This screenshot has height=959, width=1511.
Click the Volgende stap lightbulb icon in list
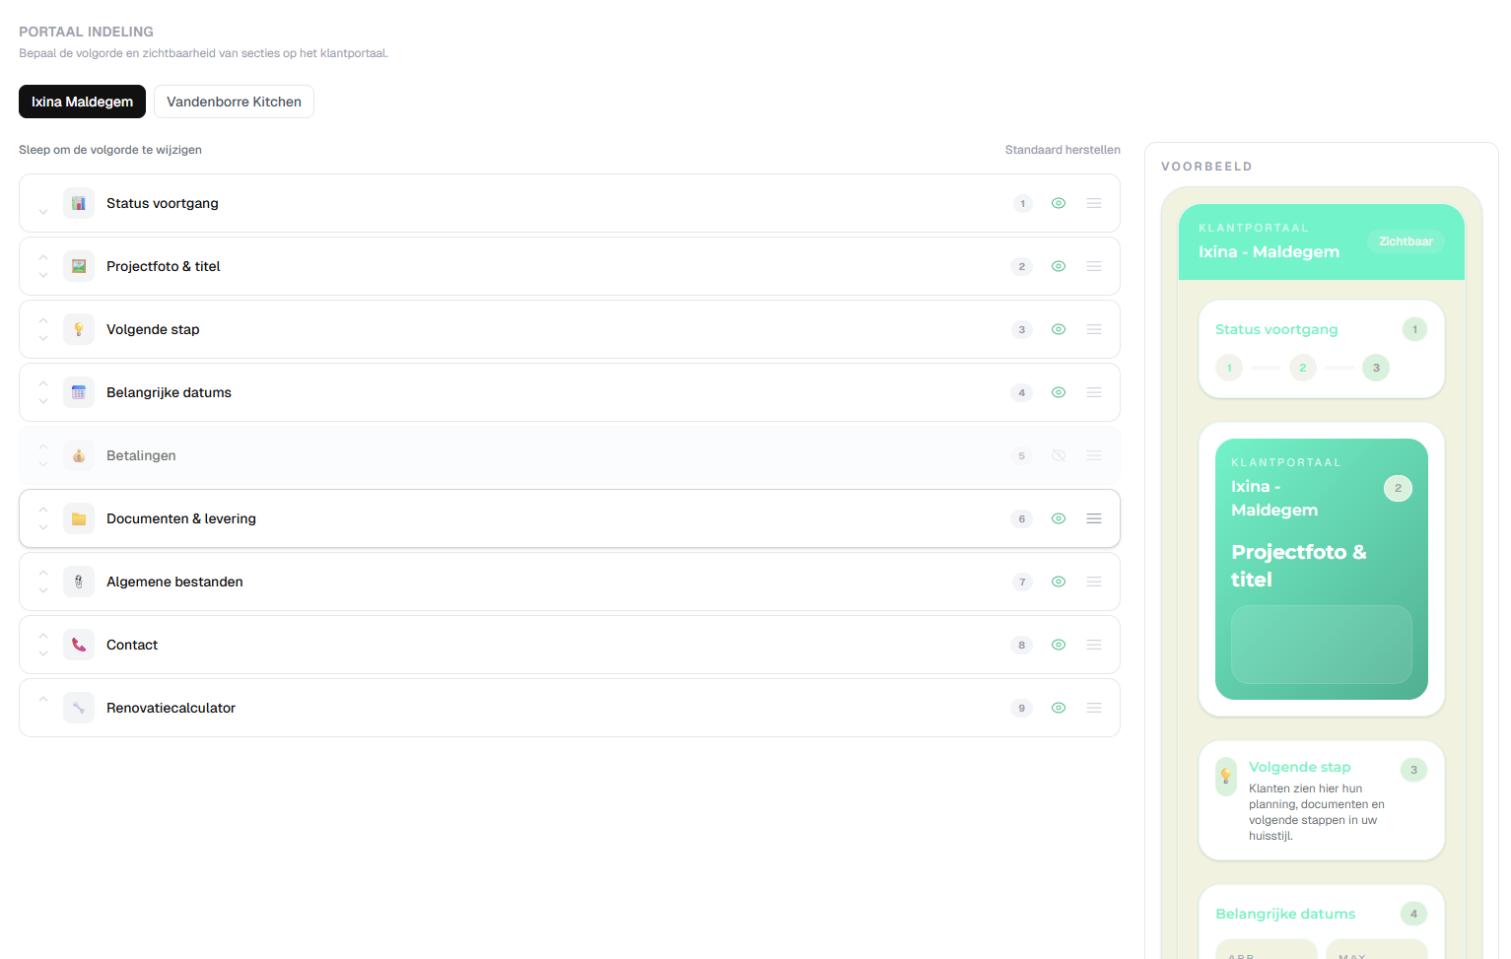point(79,329)
